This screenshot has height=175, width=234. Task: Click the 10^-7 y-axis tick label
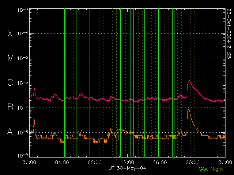[23, 108]
